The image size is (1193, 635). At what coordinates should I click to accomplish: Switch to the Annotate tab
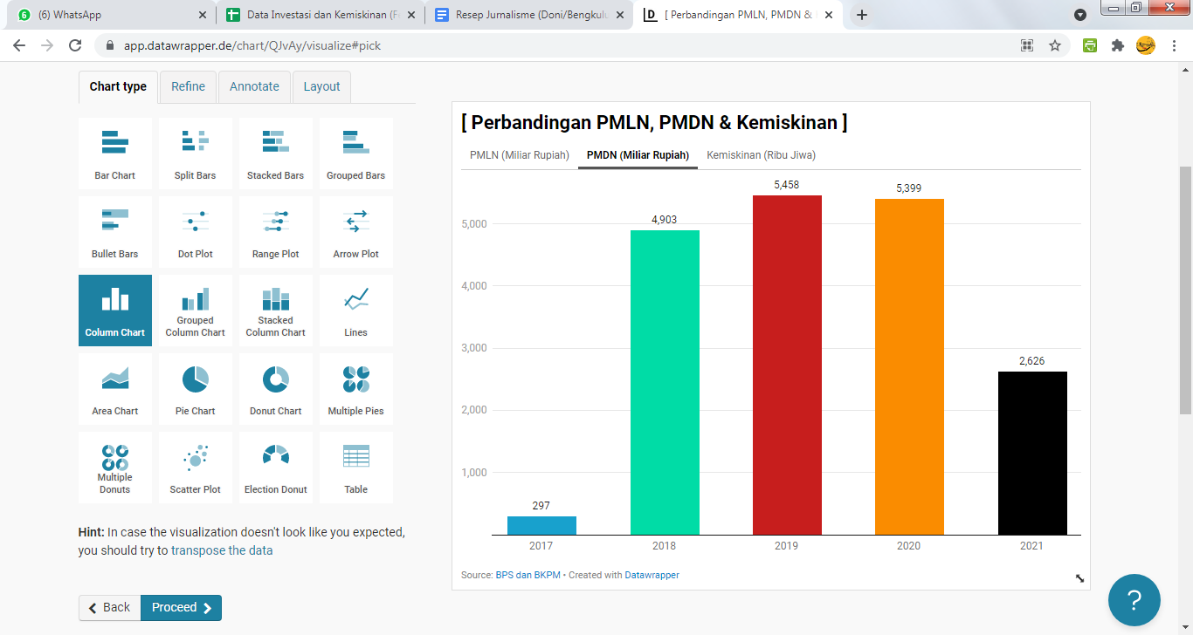coord(254,86)
